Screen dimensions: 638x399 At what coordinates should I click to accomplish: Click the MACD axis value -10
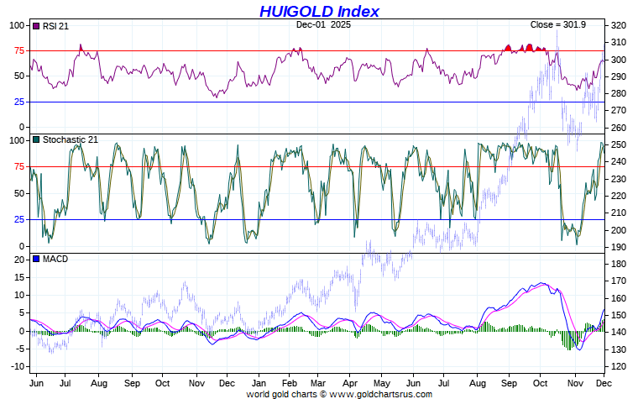coord(18,366)
